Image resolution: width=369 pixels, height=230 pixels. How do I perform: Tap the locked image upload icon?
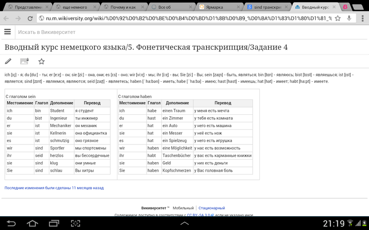24,61
